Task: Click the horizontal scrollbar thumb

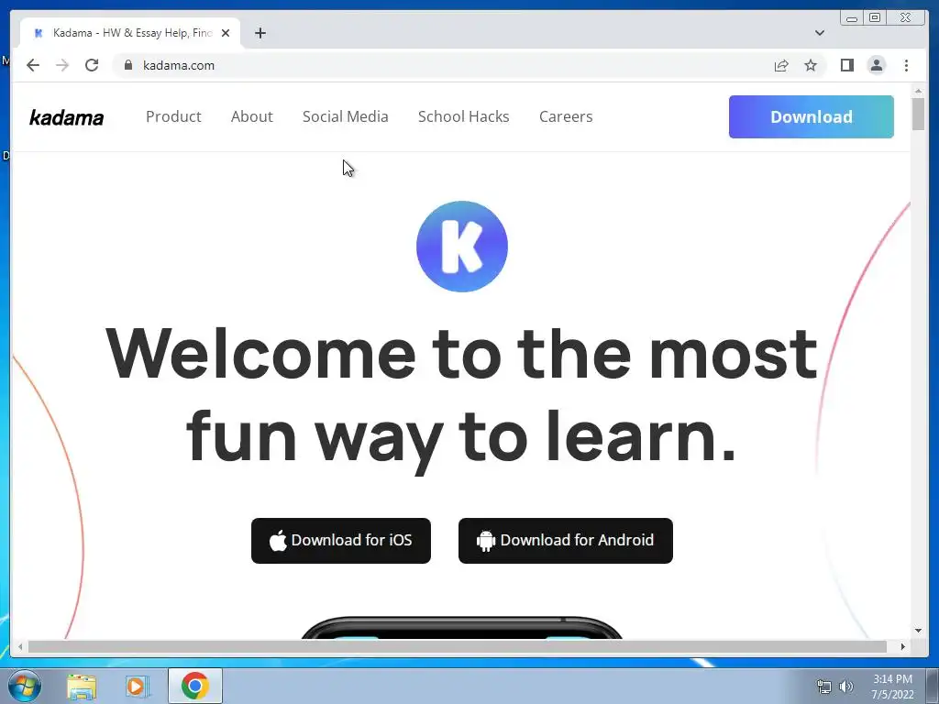Action: 458,646
